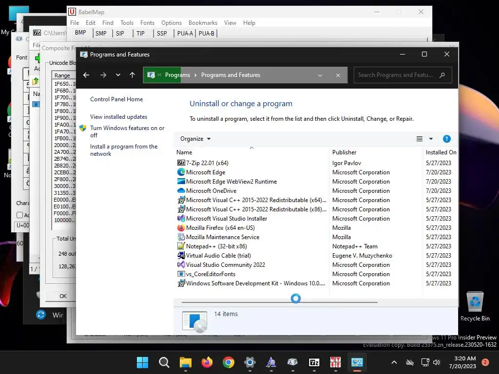Open BabelMap View menu
Image resolution: width=499 pixels, height=374 pixels.
coord(230,23)
